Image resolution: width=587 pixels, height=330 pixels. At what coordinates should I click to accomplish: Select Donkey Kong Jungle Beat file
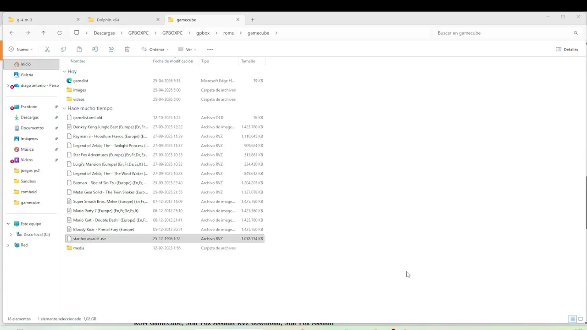[x=165, y=127]
